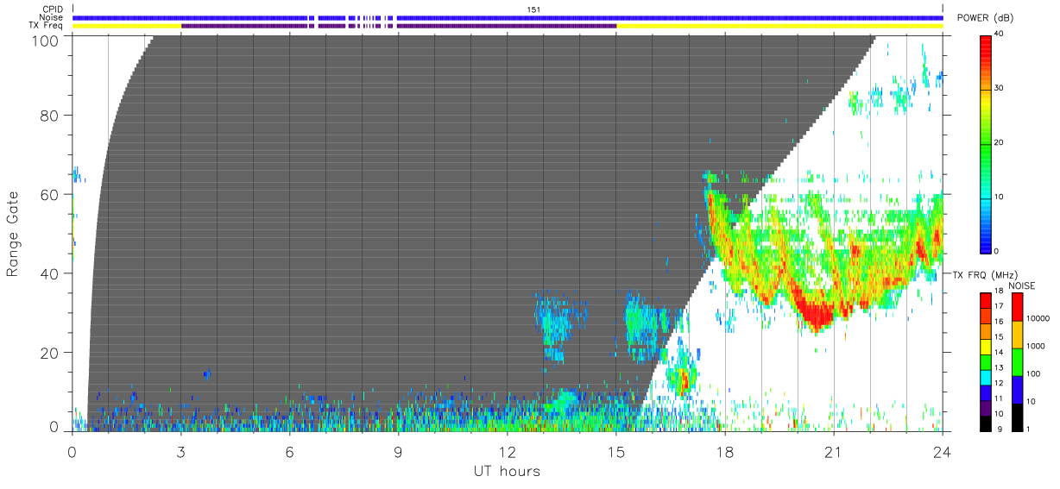Click the 'Range Gate' axis title

pos(13,235)
